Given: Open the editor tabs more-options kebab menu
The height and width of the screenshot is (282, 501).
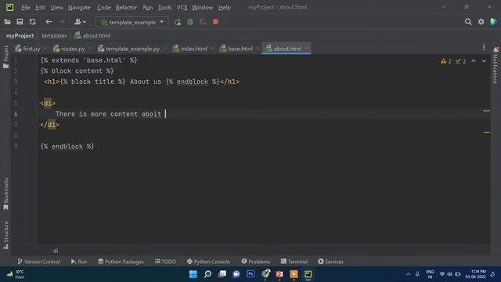Looking at the screenshot, I should point(484,48).
